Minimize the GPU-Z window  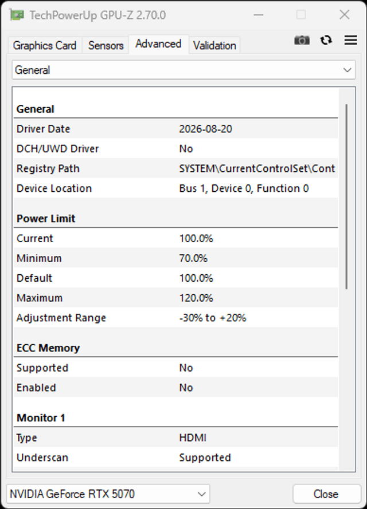pyautogui.click(x=259, y=15)
